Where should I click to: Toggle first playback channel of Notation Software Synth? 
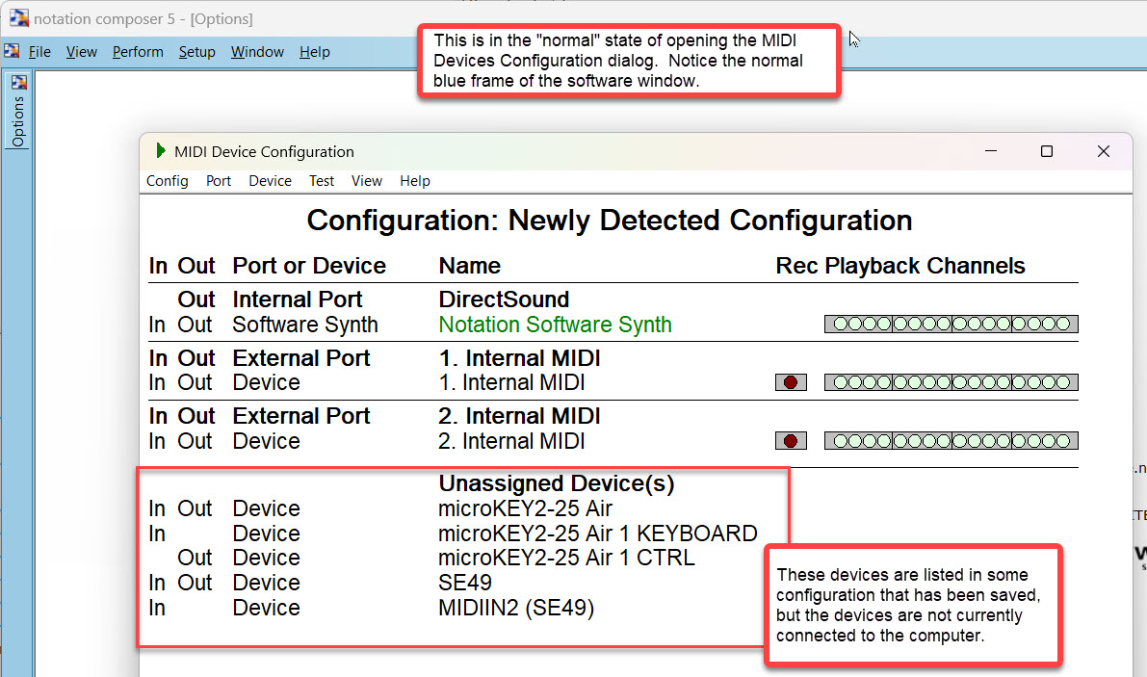pyautogui.click(x=840, y=325)
